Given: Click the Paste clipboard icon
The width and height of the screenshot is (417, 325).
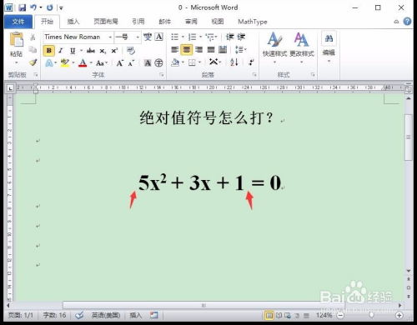Looking at the screenshot, I should tap(17, 39).
